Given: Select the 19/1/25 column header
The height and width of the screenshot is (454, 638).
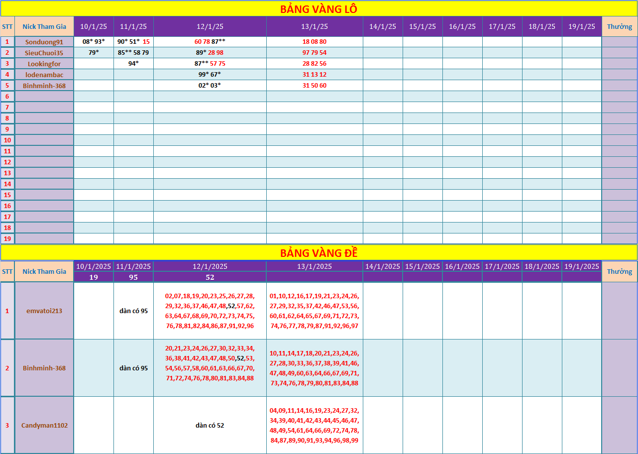Looking at the screenshot, I should coord(582,26).
